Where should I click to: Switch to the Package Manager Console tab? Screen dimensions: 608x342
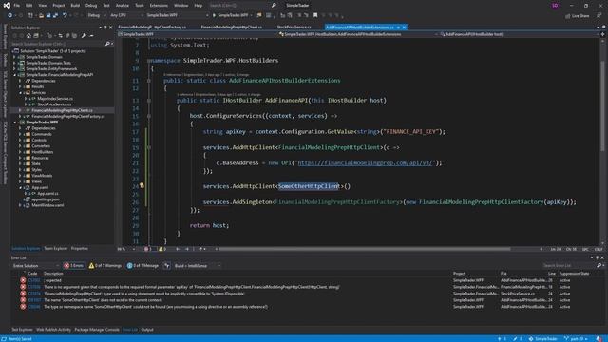tap(97, 330)
